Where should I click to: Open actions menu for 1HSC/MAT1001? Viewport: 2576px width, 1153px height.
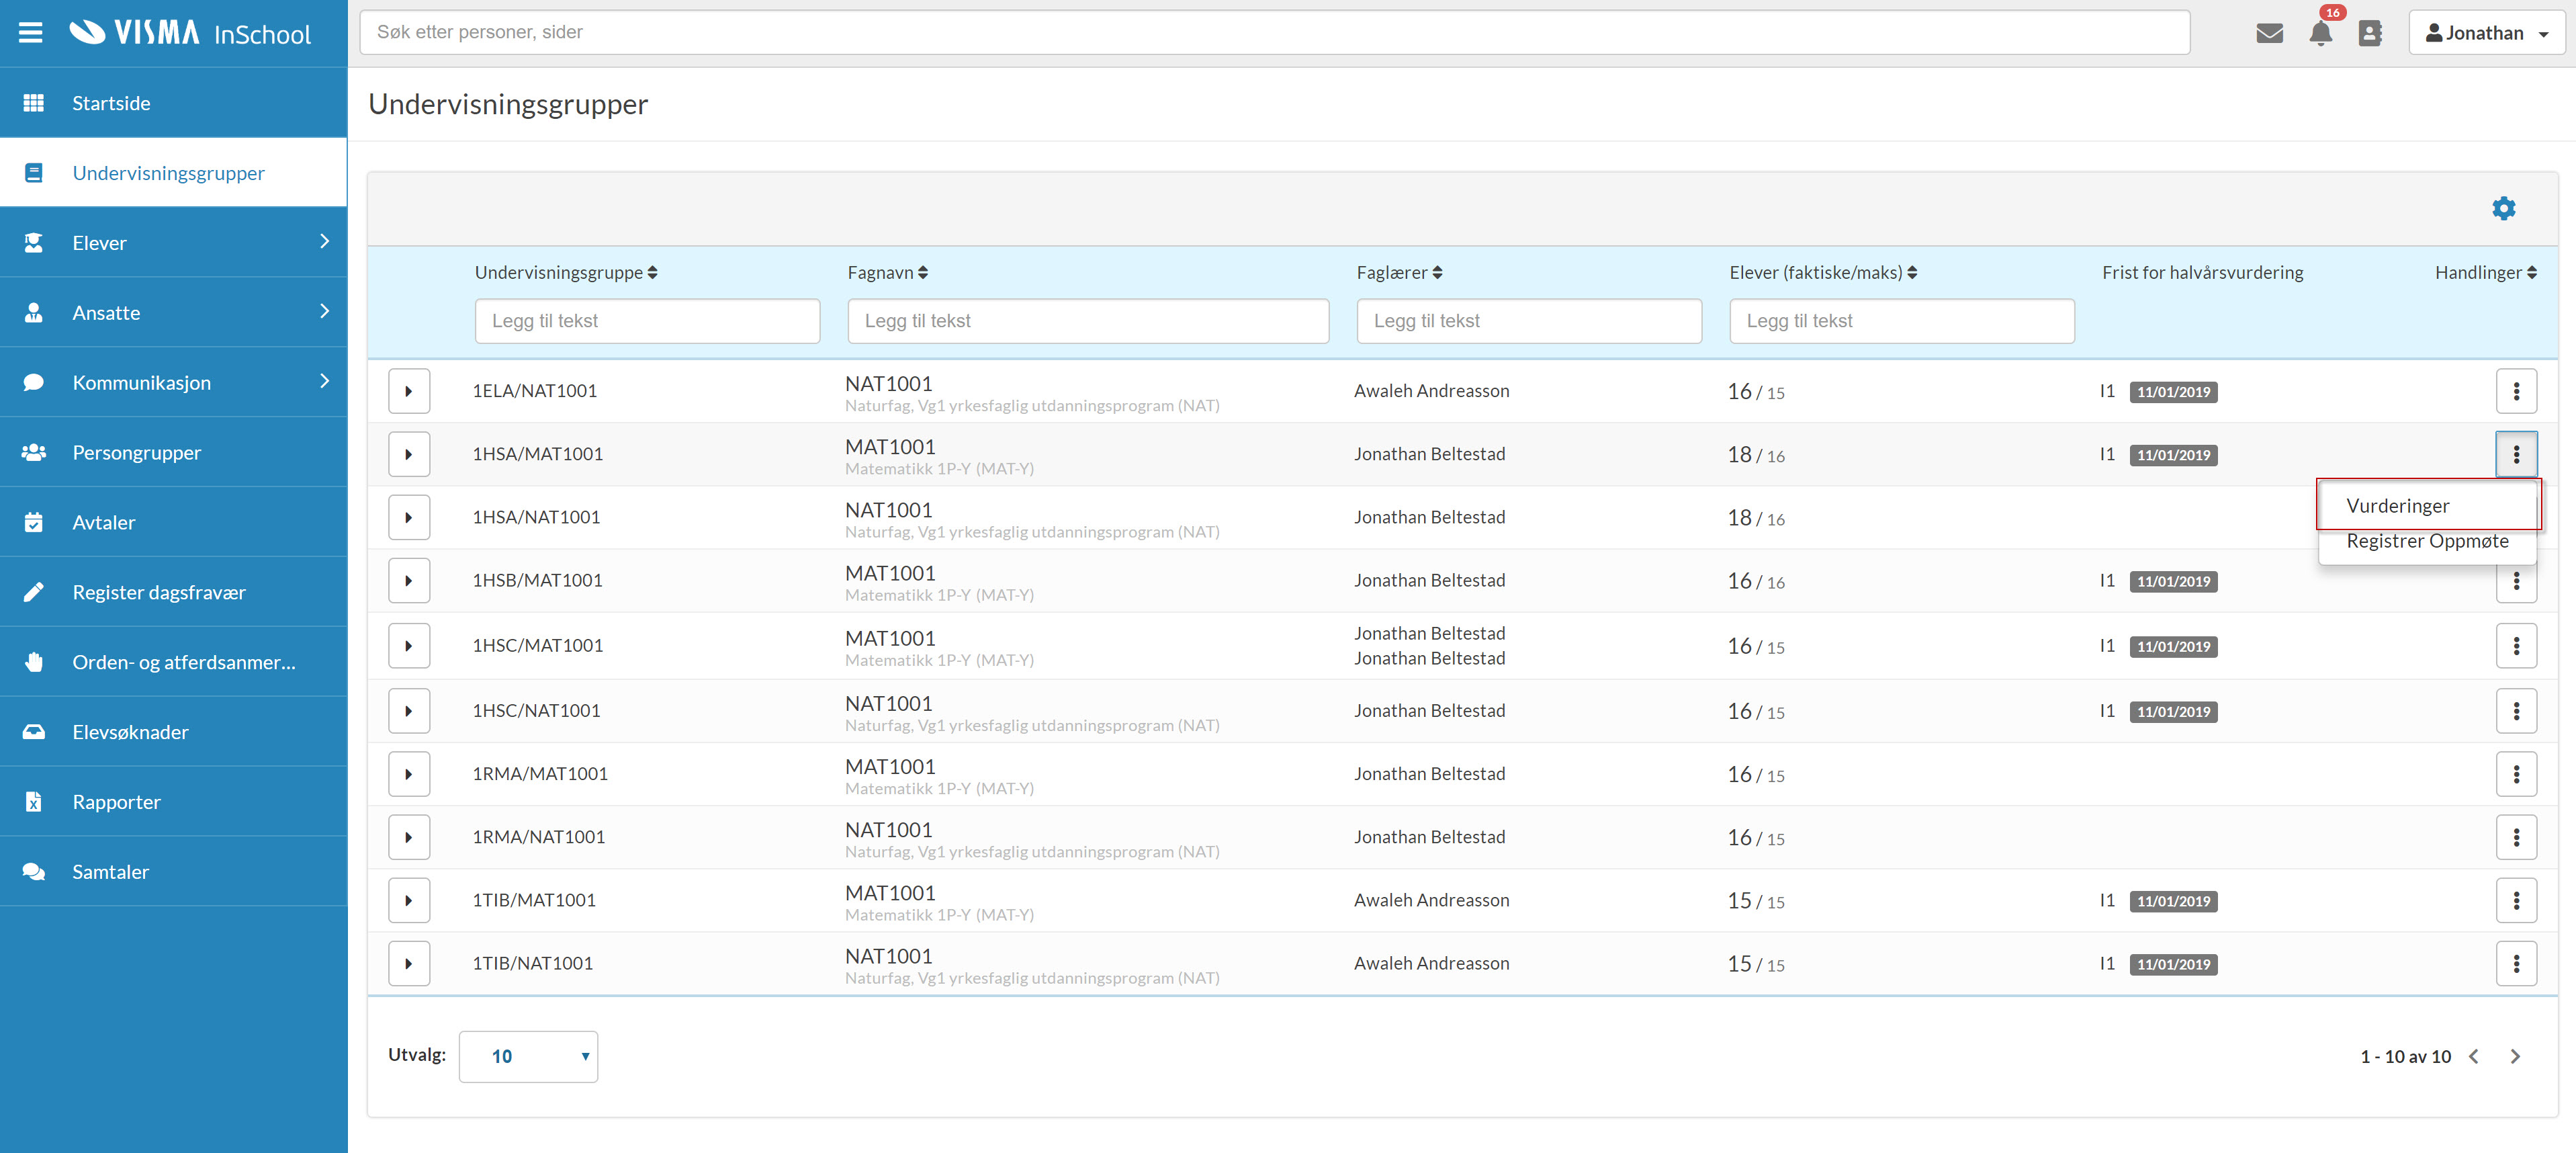2516,646
